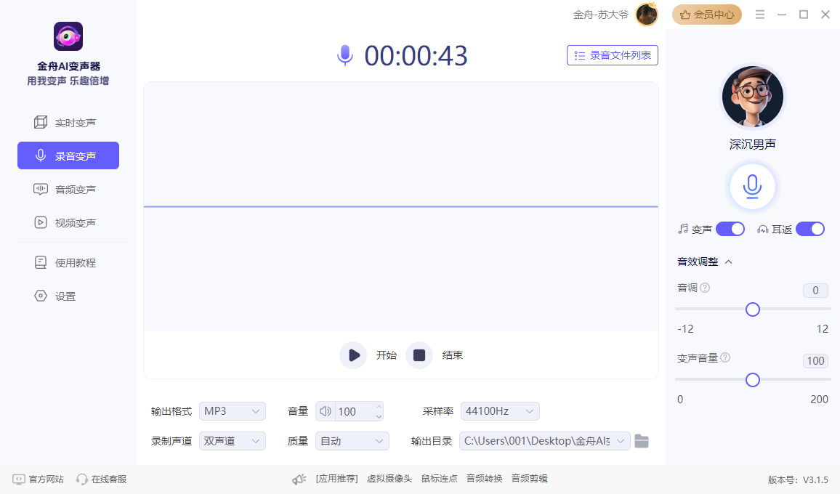Open the MP3 output format dropdown

[x=232, y=411]
